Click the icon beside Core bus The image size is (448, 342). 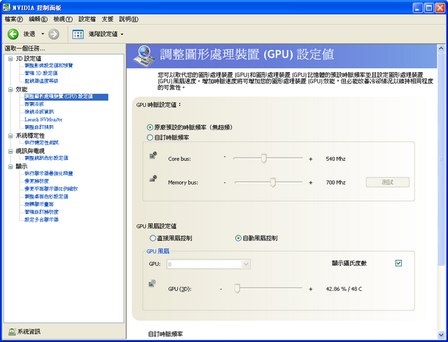tap(153, 155)
